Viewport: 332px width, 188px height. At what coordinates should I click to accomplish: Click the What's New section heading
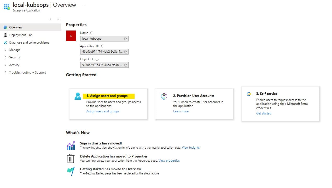[78, 133]
